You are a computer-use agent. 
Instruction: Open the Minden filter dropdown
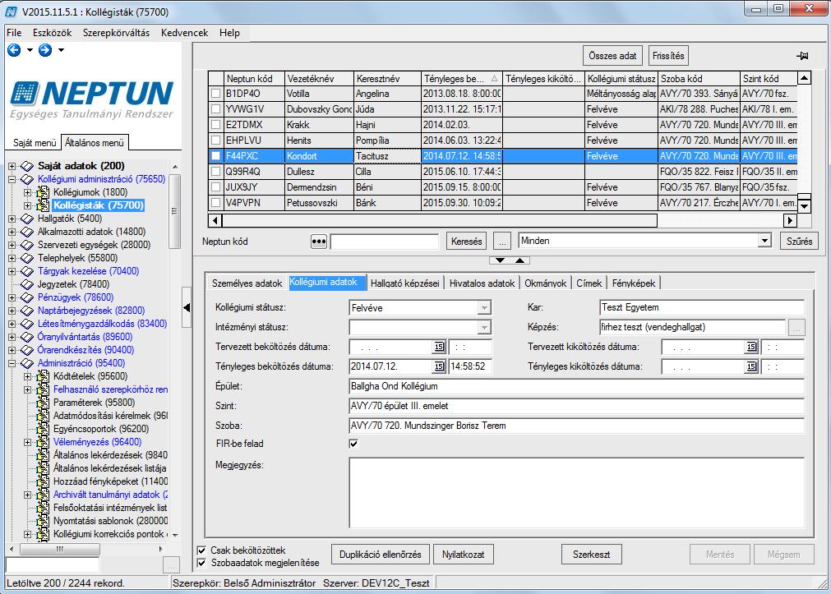coord(764,241)
